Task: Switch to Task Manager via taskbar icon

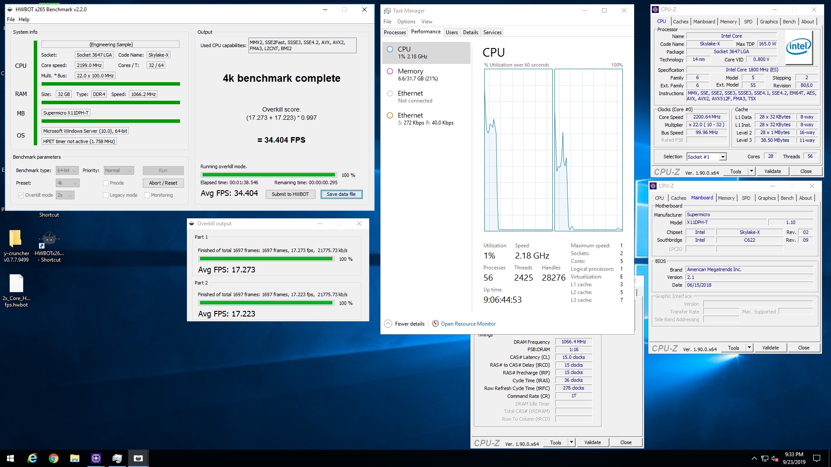Action: [117, 458]
